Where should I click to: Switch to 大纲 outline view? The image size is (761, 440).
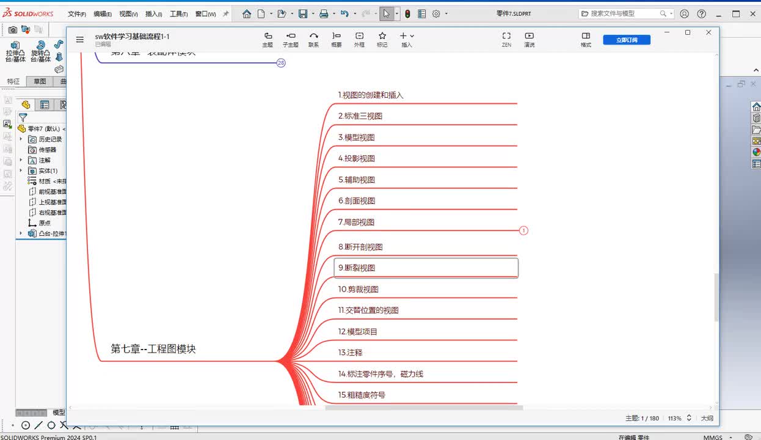707,418
